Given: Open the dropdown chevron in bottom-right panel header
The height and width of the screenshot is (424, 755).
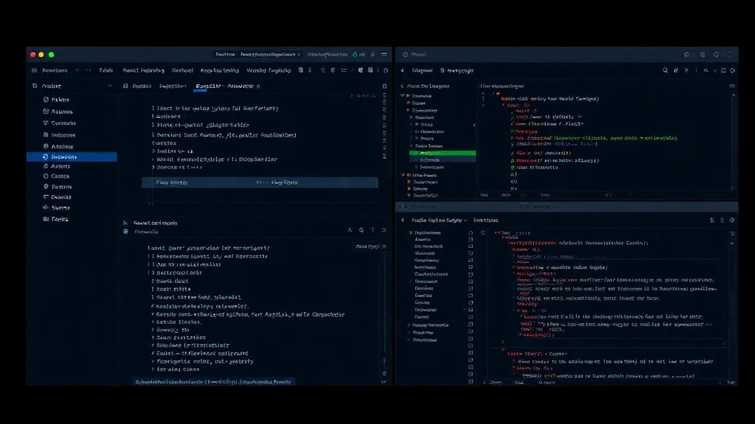Looking at the screenshot, I should click(465, 220).
